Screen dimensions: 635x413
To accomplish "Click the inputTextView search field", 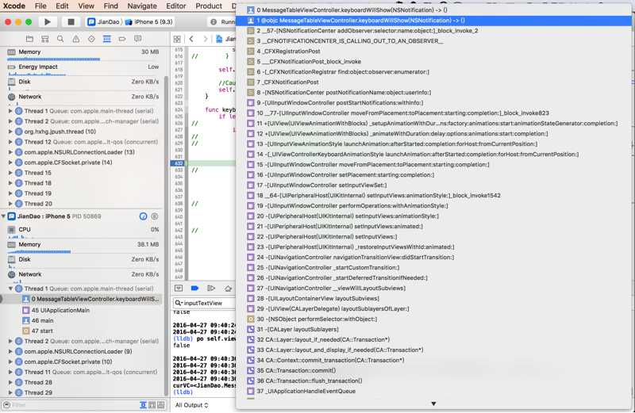I will 205,303.
